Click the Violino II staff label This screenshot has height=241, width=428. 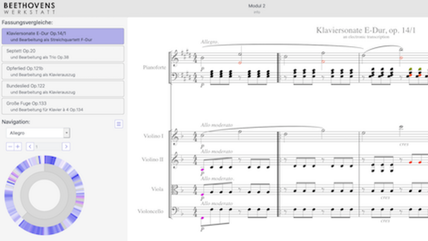[152, 160]
